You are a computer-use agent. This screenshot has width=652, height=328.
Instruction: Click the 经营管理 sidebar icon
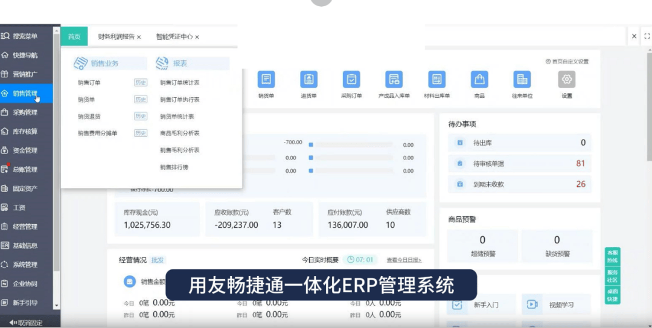[5, 227]
